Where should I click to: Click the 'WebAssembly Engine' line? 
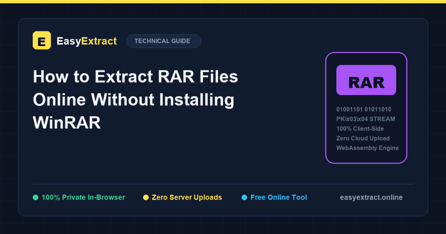coord(367,148)
